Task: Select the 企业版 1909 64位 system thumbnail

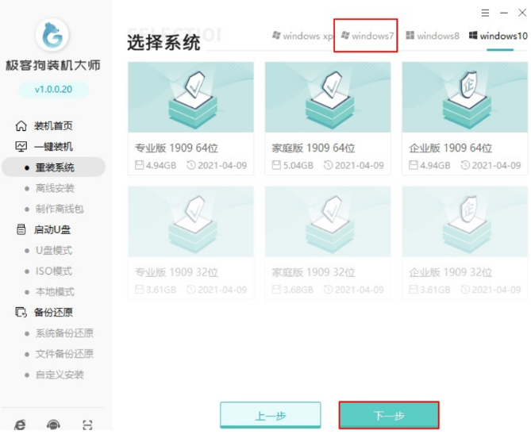Action: pos(464,97)
